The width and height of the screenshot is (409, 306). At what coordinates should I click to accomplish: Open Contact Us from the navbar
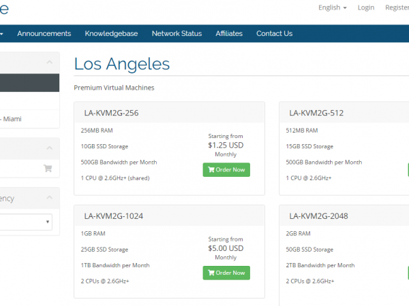coord(274,33)
